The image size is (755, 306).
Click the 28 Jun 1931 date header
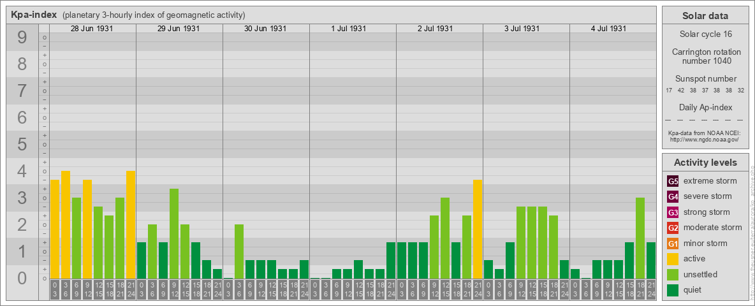tap(92, 29)
